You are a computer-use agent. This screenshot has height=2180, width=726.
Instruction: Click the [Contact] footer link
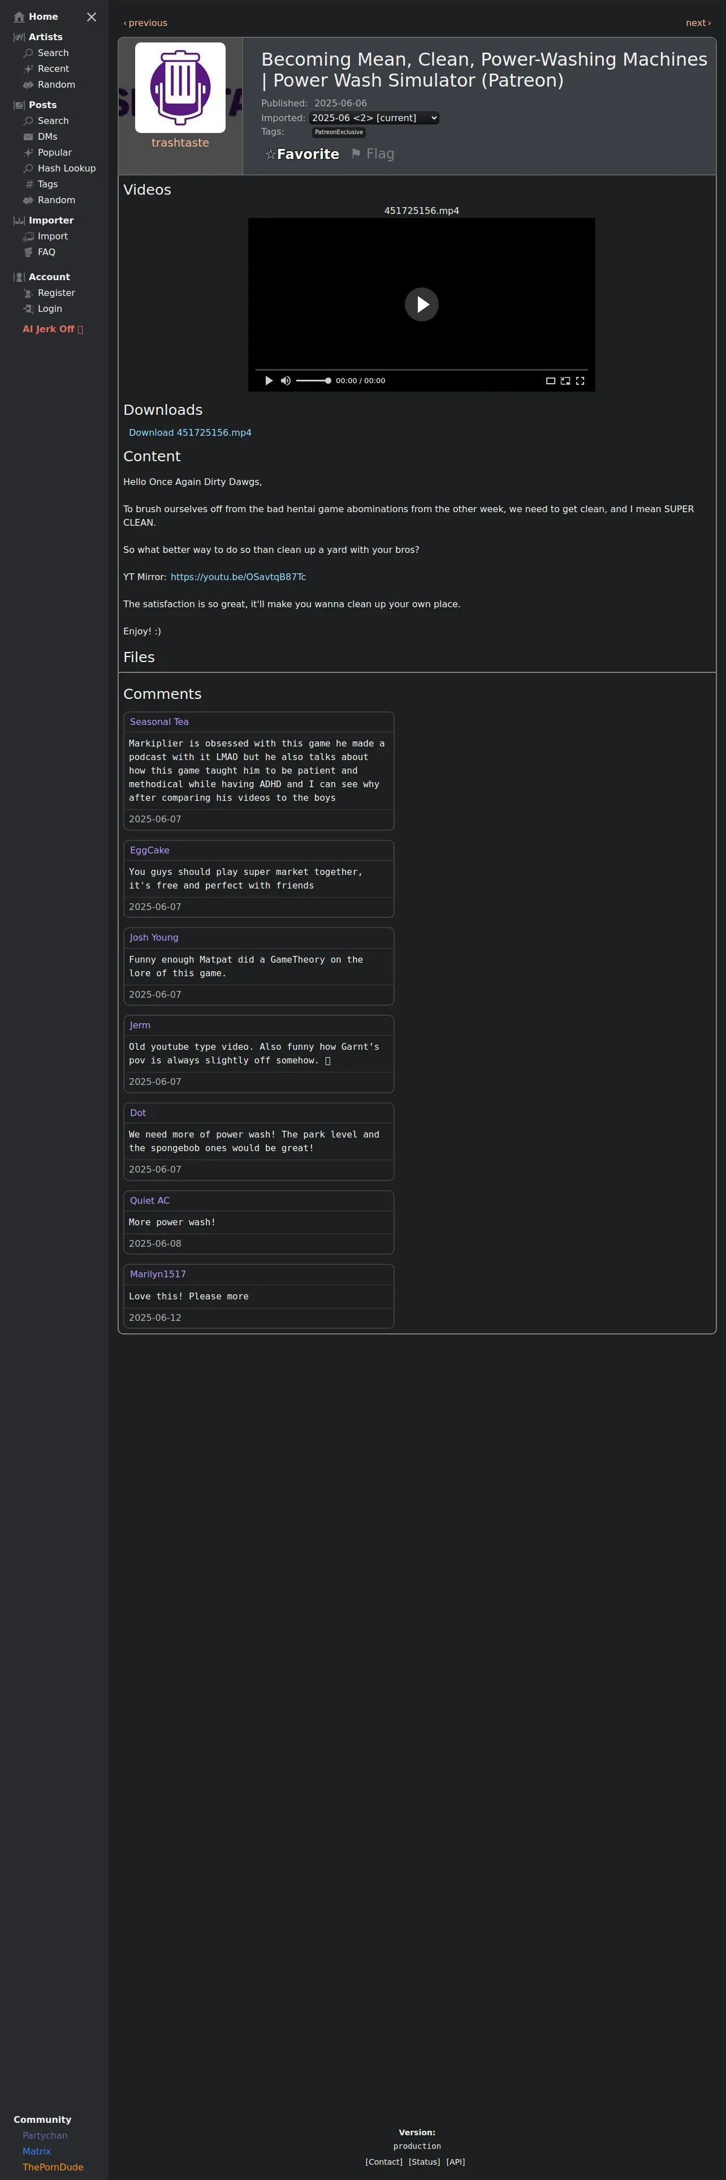click(384, 2162)
